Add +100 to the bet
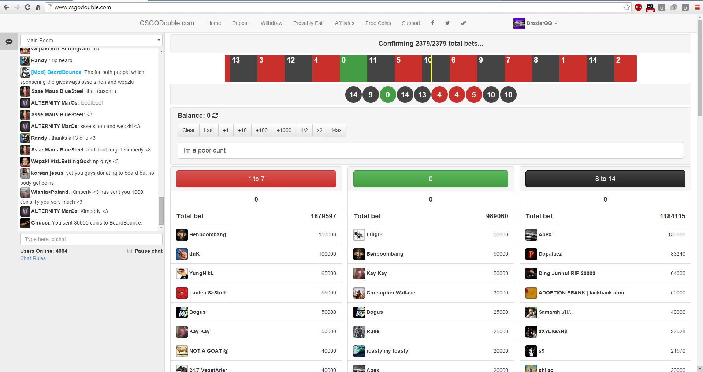The width and height of the screenshot is (703, 372). click(x=262, y=130)
